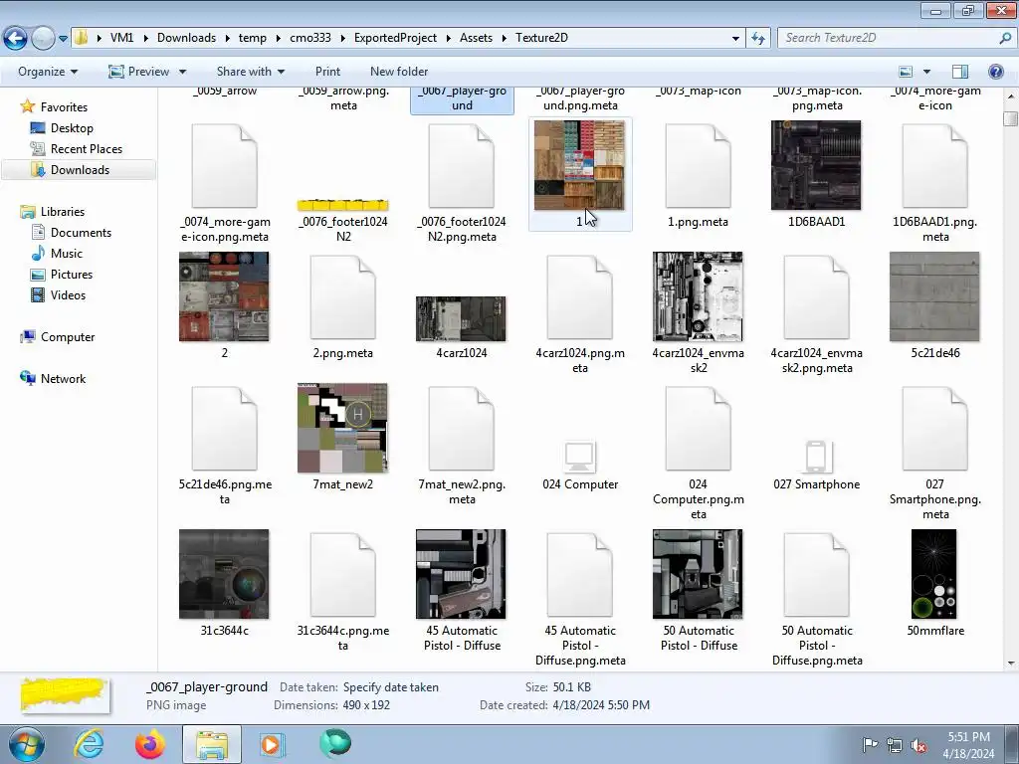Click into the Search Texture2D field

[x=887, y=38]
